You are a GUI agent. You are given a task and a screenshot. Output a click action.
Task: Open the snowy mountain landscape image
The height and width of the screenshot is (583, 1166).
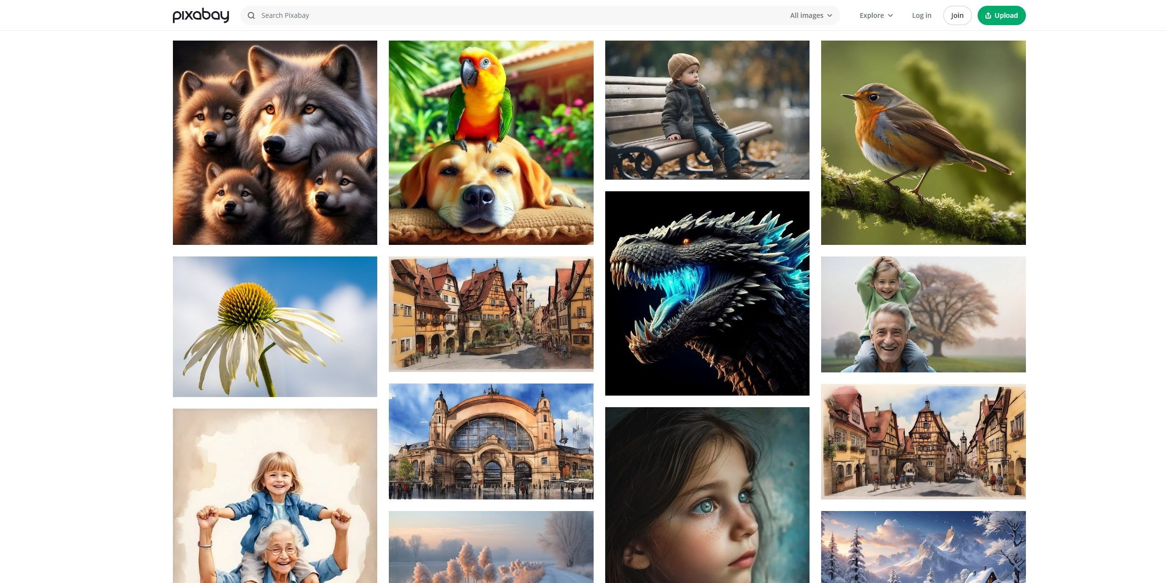point(923,547)
